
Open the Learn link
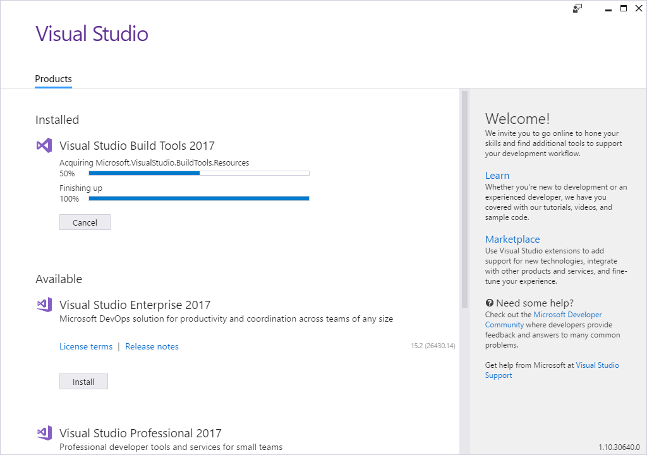(x=497, y=175)
